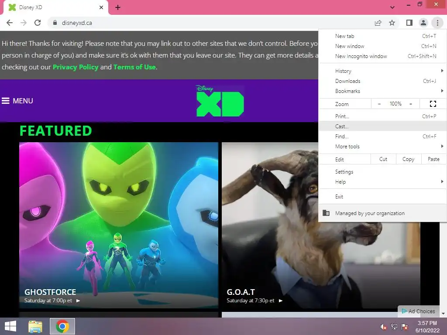Open the site hamburger MENU
Viewport: 447px width, 335px height.
click(x=17, y=101)
